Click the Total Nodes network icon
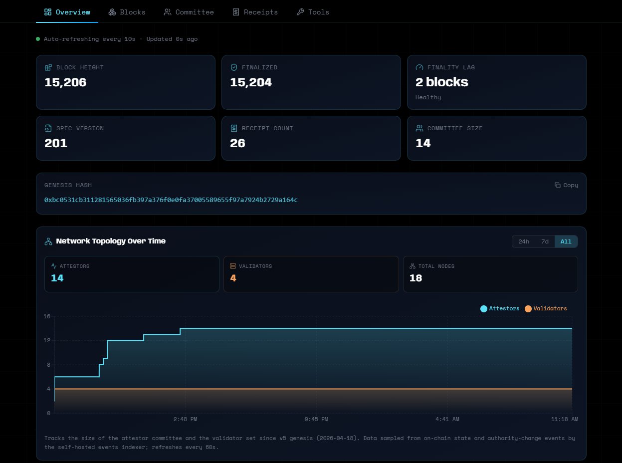This screenshot has width=622, height=463. pyautogui.click(x=413, y=266)
